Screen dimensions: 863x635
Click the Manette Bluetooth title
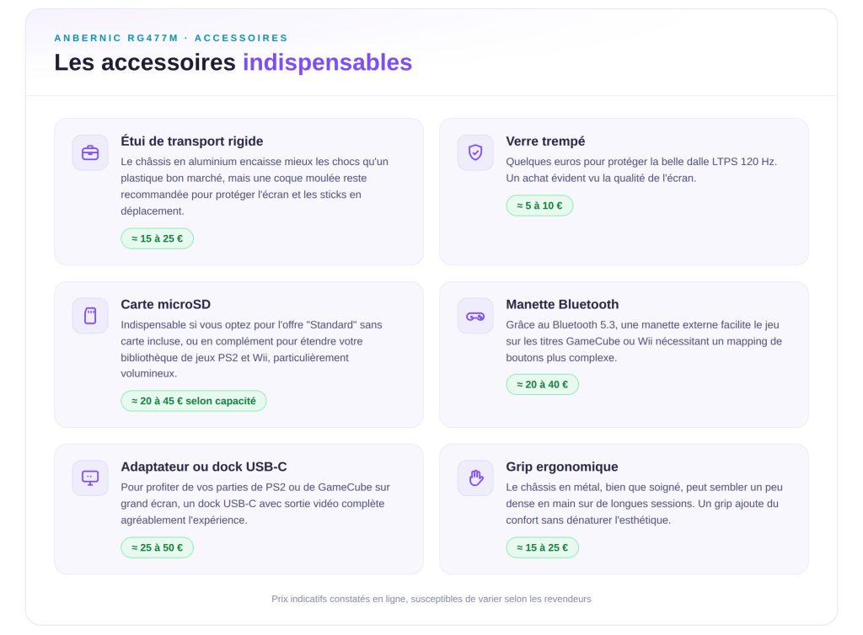click(562, 305)
